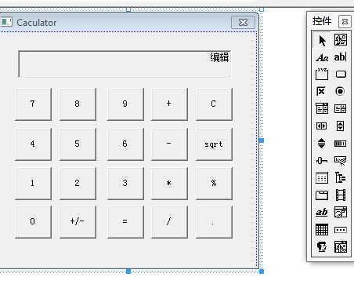Viewport: 354px width, 288px height.
Task: Pick the Picture control tool
Action: point(341,40)
